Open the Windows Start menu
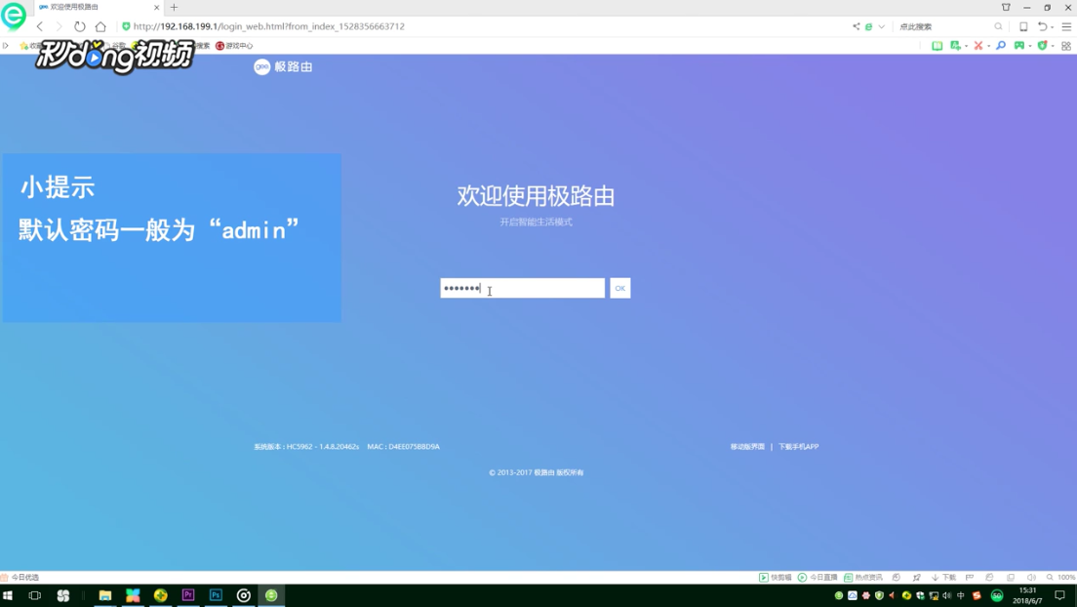 (8, 595)
